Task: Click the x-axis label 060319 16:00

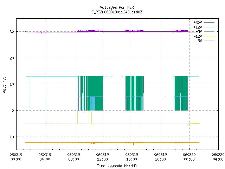Action: pyautogui.click(x=131, y=157)
